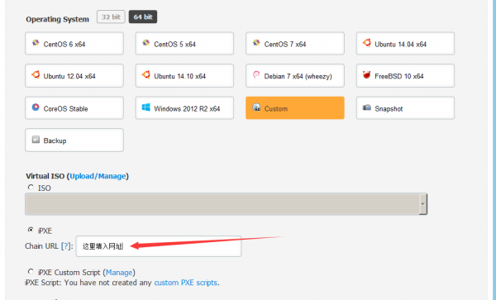Open the Chain URL help question mark
496x300 pixels.
(x=66, y=246)
